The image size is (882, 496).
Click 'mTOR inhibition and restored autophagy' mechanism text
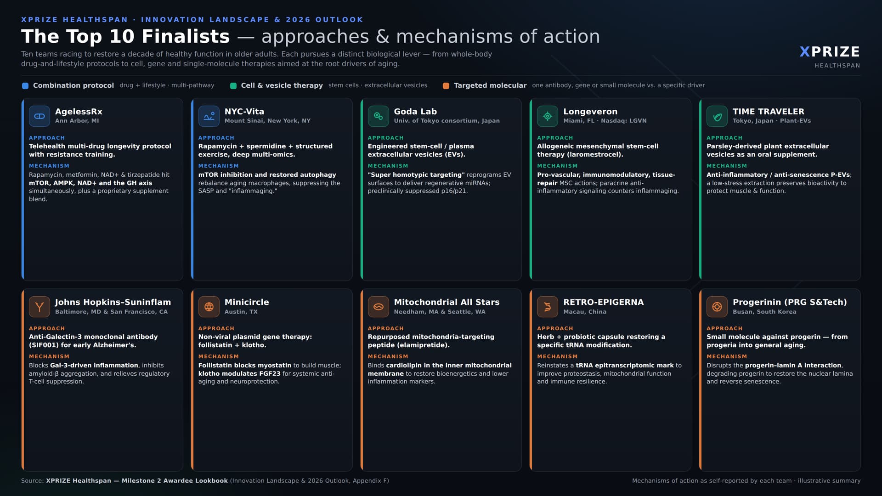267,175
